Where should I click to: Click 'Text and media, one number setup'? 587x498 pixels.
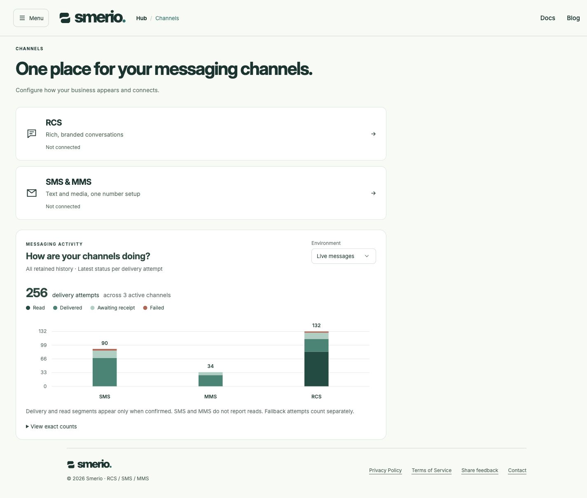coord(93,194)
